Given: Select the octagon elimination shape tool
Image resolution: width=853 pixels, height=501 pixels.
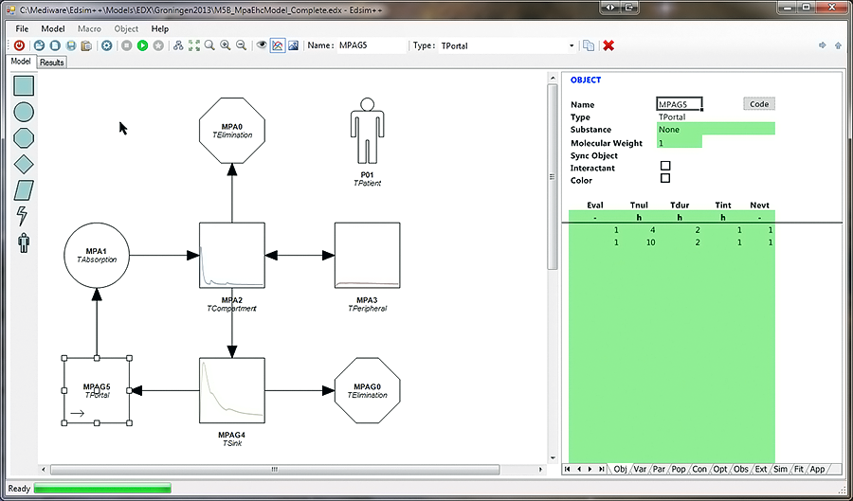Looking at the screenshot, I should tap(24, 137).
